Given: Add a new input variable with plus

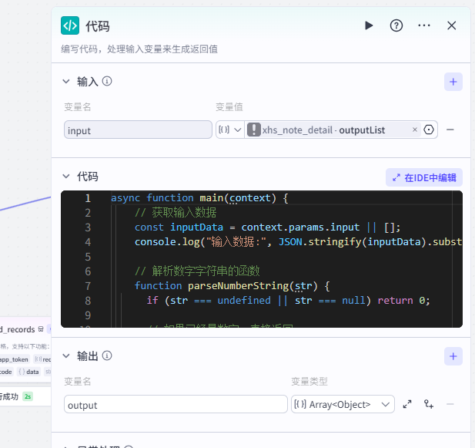Looking at the screenshot, I should coord(453,82).
